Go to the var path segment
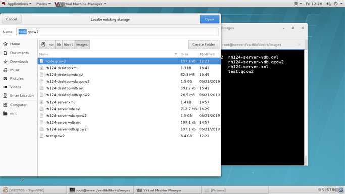Image resolution: width=345 pixels, height=194 pixels. click(51, 44)
